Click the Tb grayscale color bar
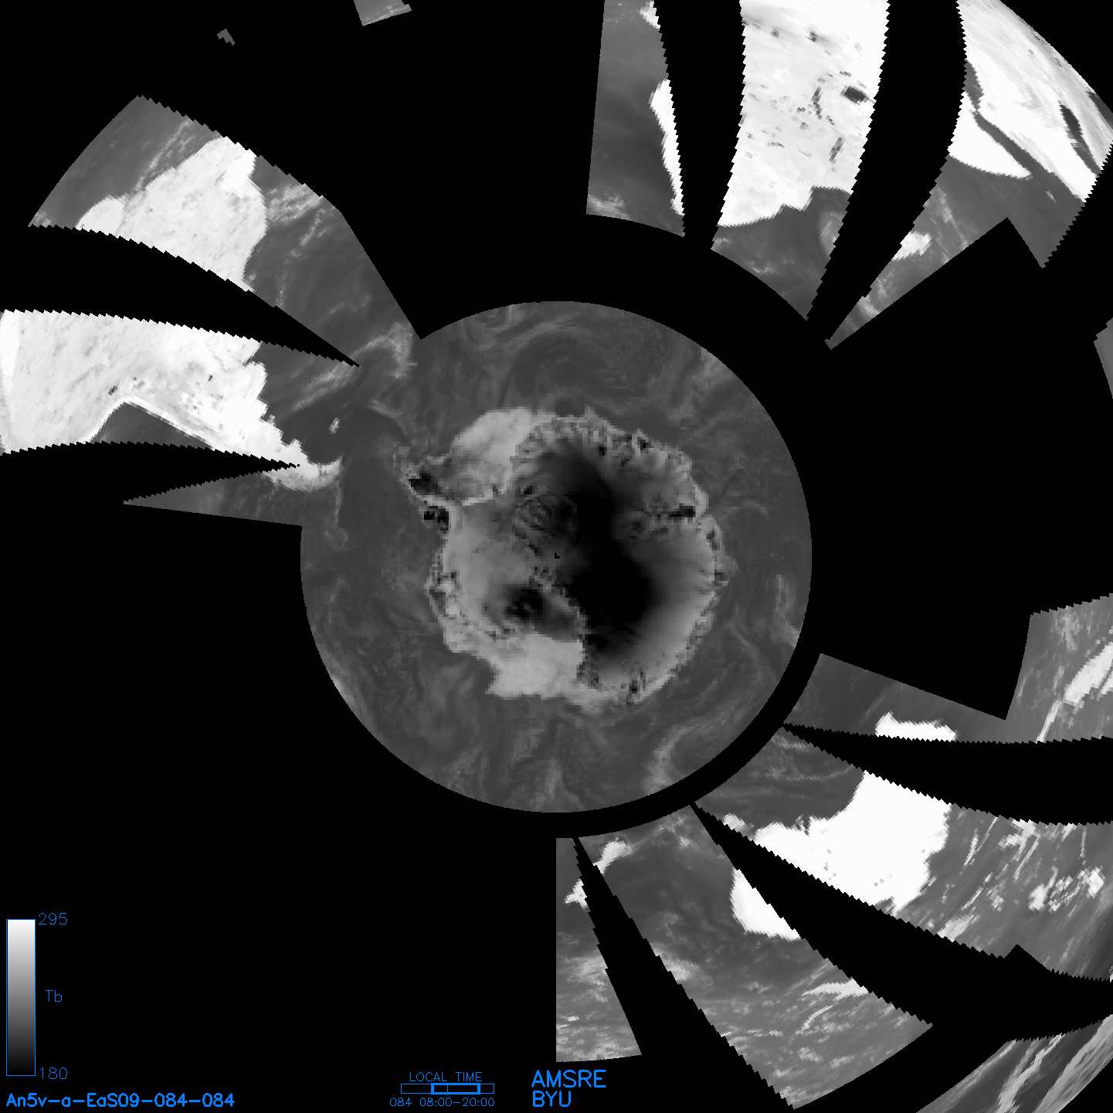 click(x=21, y=997)
